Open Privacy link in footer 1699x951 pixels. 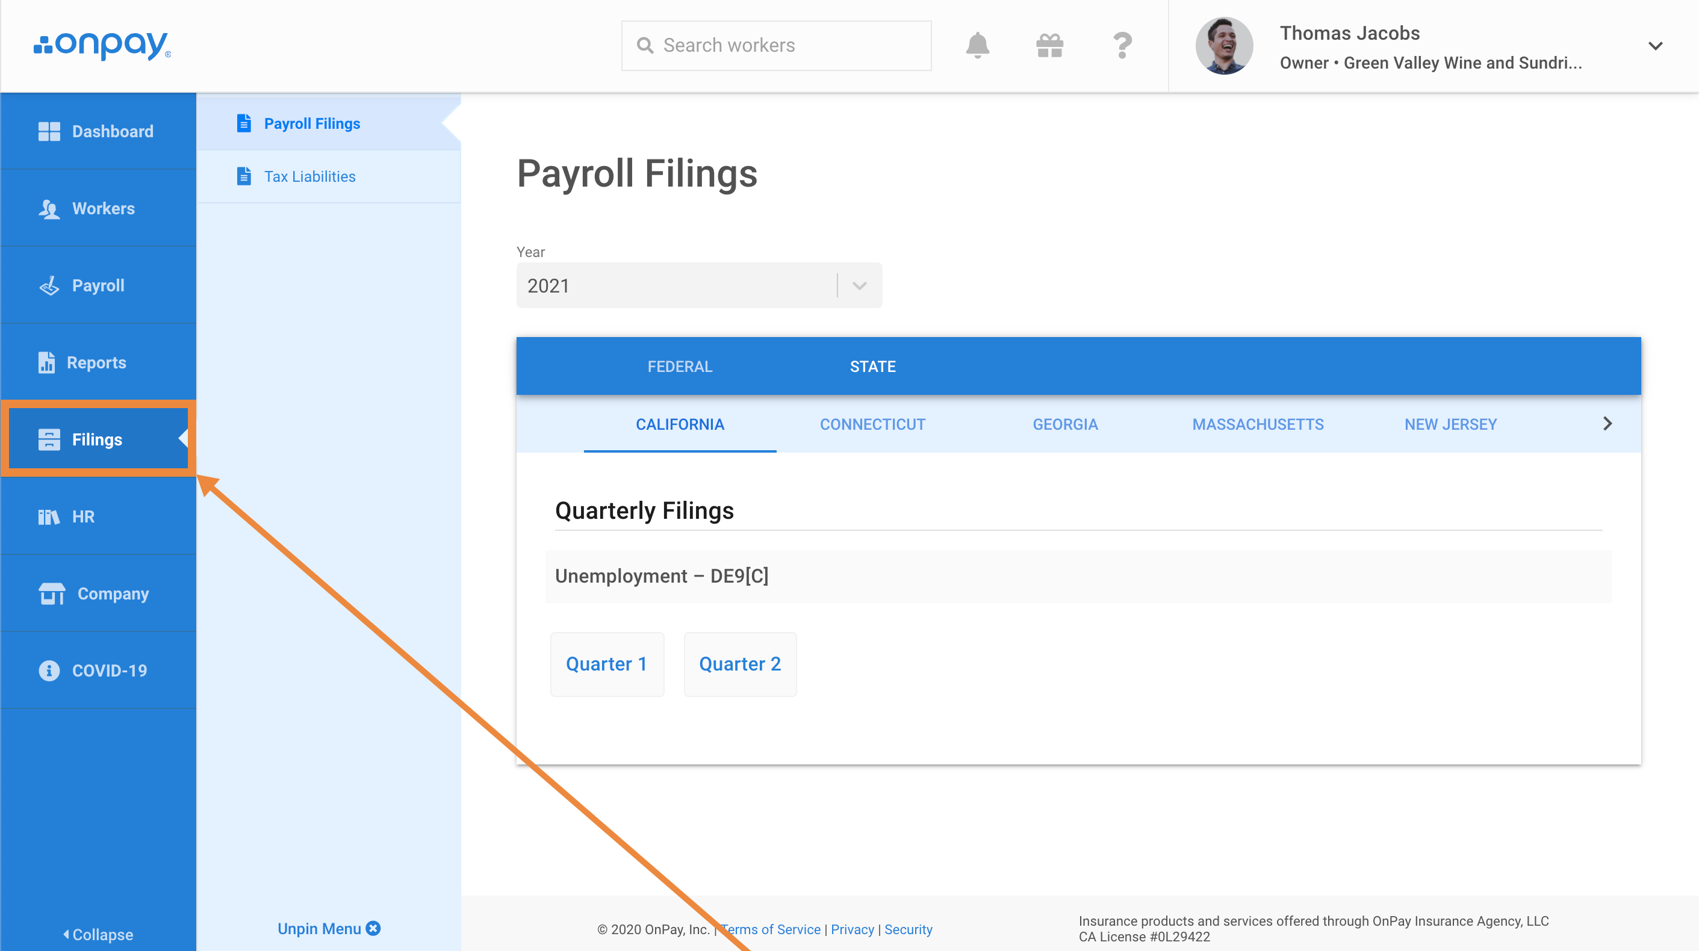coord(852,929)
